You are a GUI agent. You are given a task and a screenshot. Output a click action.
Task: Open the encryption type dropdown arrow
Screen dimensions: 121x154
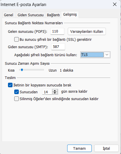point(107,55)
